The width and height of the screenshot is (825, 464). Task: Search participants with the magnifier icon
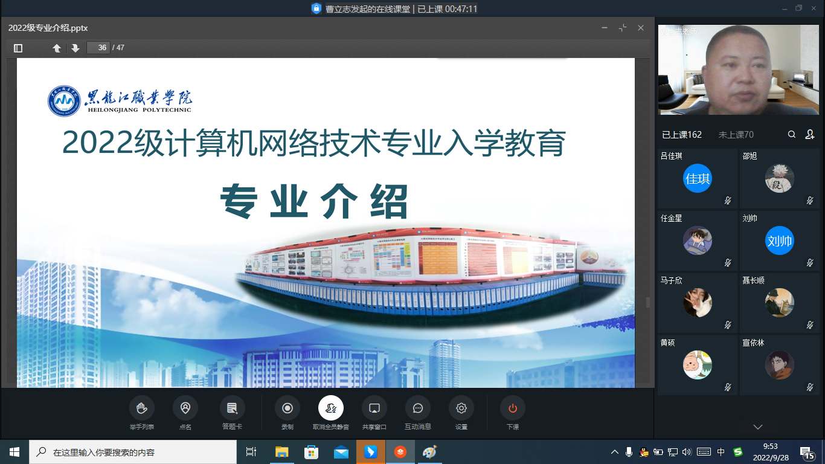pyautogui.click(x=792, y=135)
